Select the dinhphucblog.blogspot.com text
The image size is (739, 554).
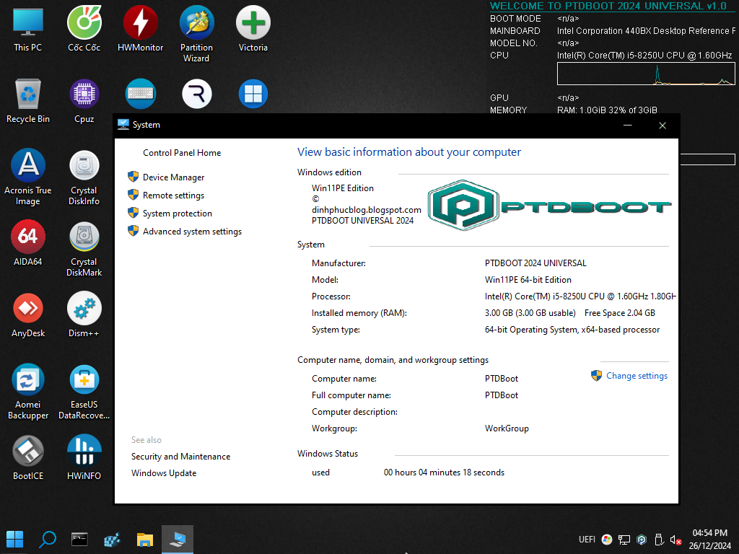(366, 210)
